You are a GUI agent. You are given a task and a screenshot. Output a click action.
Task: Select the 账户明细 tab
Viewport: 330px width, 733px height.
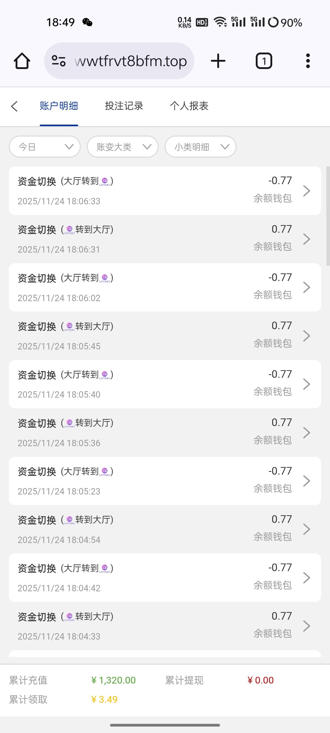pyautogui.click(x=59, y=106)
